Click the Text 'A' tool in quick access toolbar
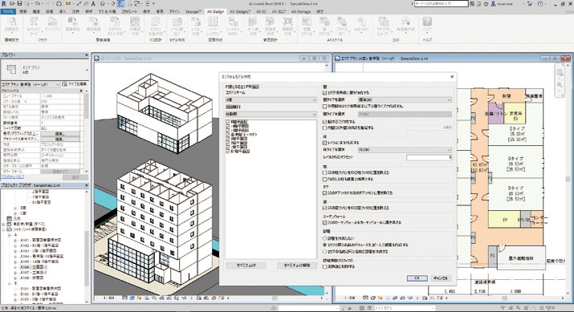 [93, 4]
